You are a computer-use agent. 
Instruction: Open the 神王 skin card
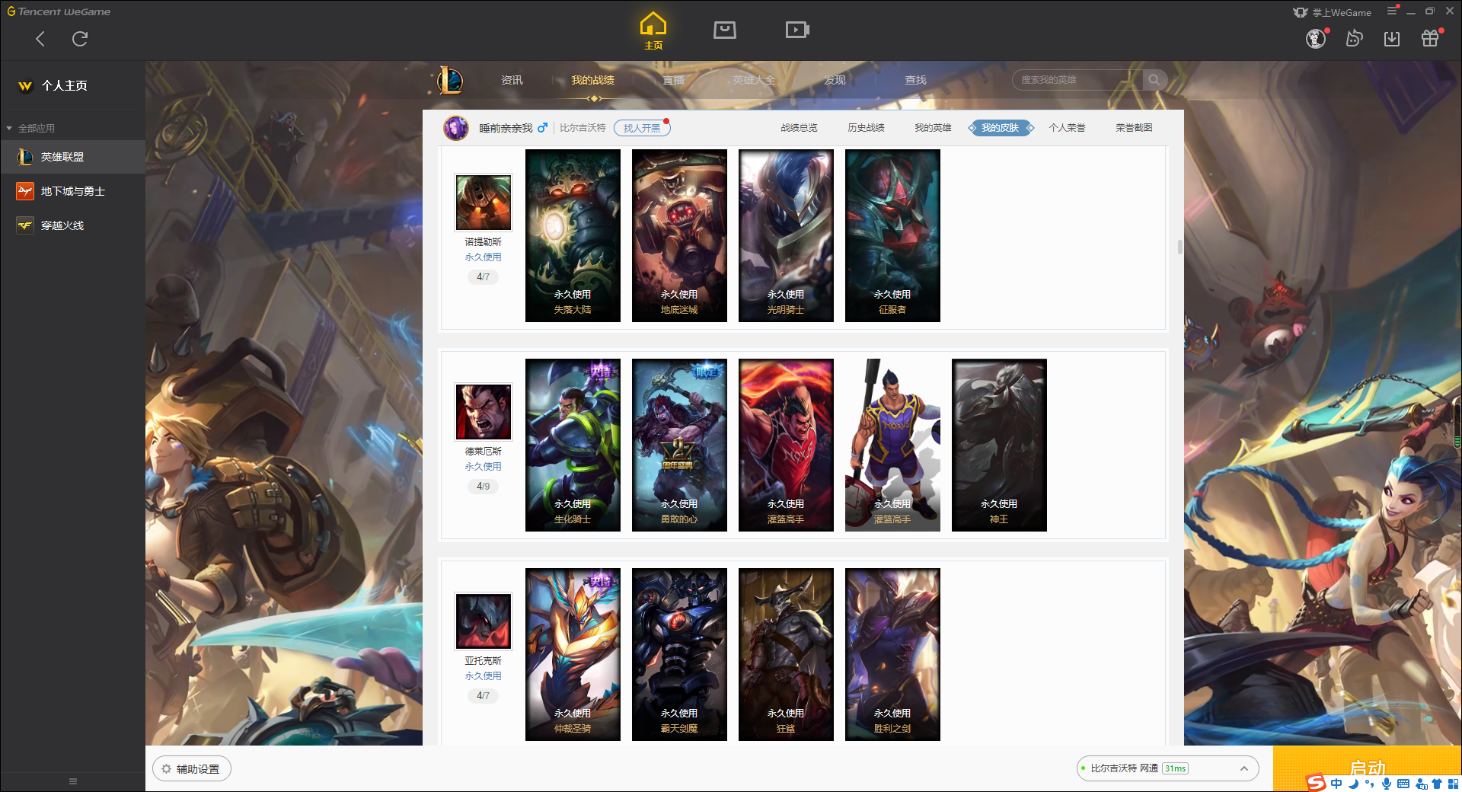[x=999, y=445]
